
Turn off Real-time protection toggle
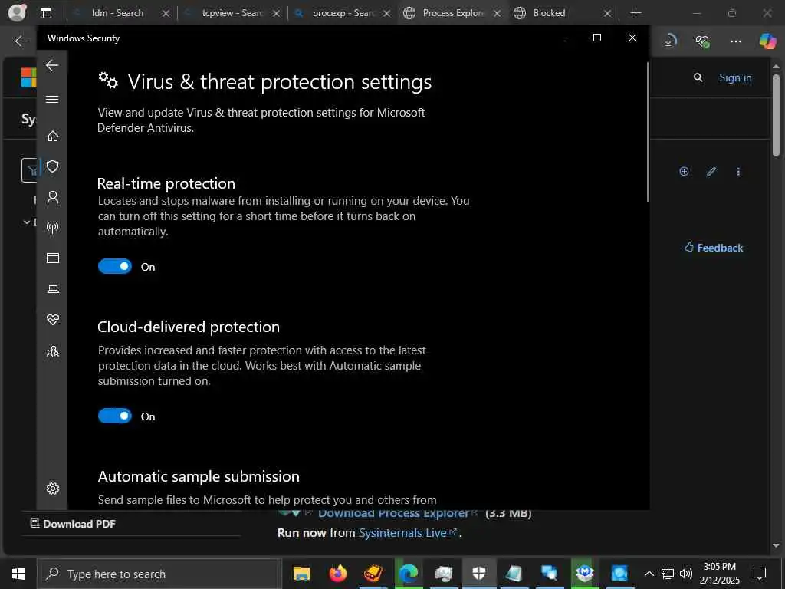(x=115, y=266)
